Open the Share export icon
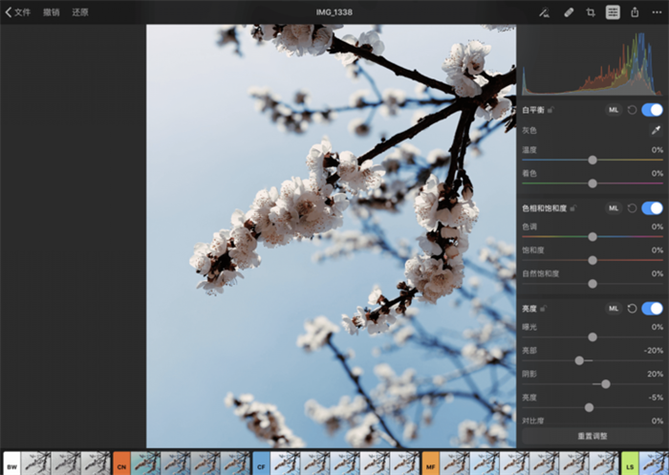 635,12
